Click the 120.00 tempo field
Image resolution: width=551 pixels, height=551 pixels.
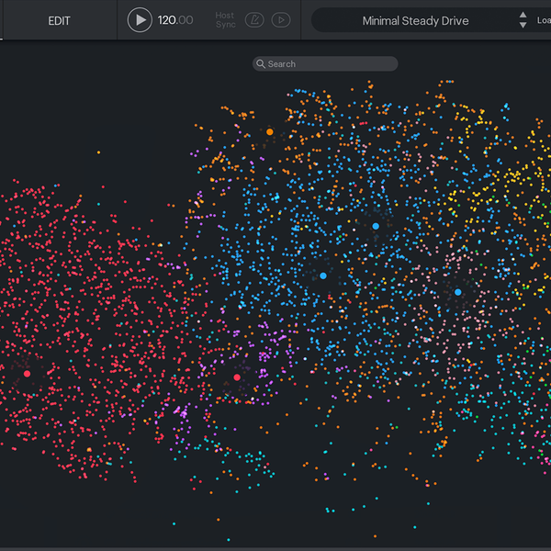pos(174,20)
